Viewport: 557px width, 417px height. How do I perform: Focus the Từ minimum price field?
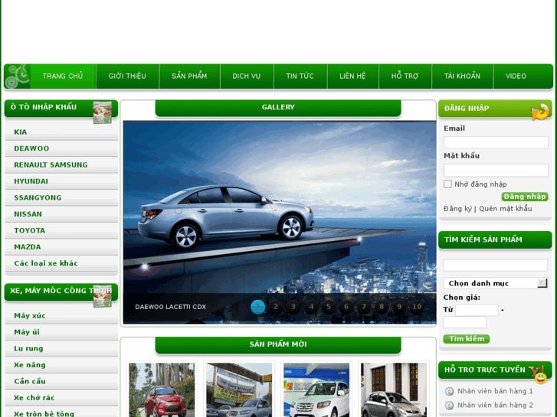[477, 310]
